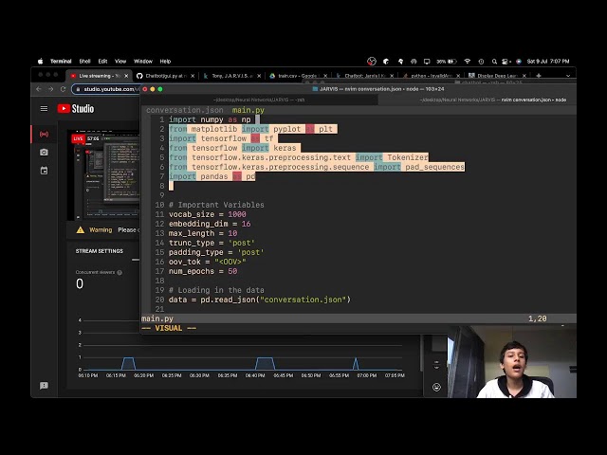Viewport: 607px width, 455px height.
Task: Open the Shell menu
Action: [x=84, y=61]
